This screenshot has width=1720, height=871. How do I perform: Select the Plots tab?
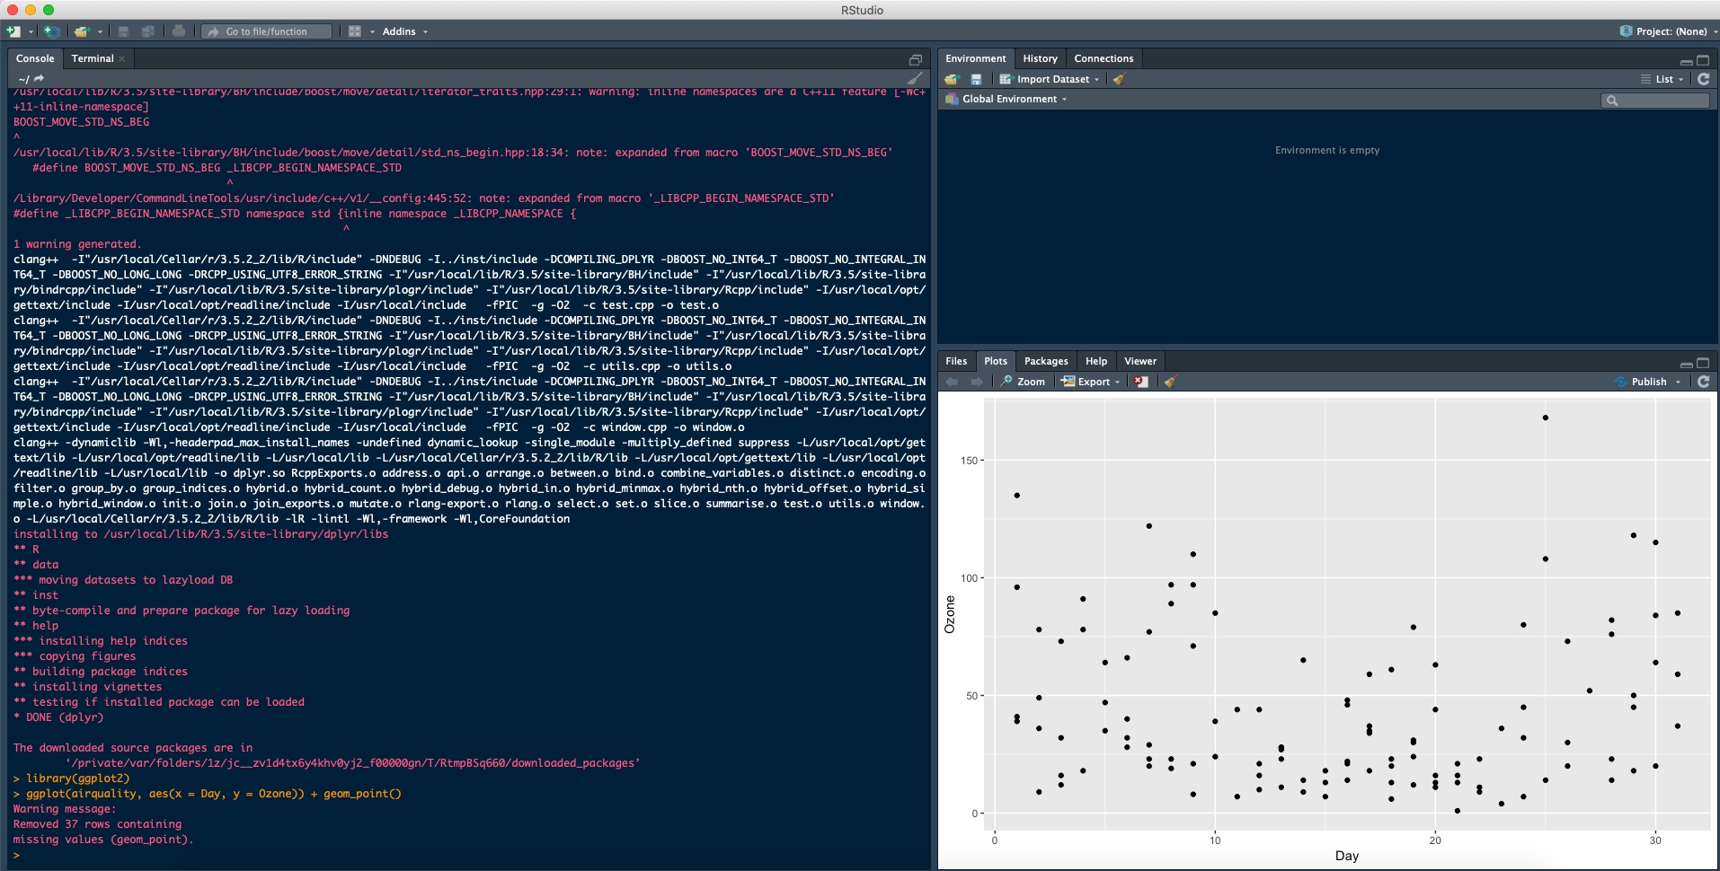(x=995, y=361)
